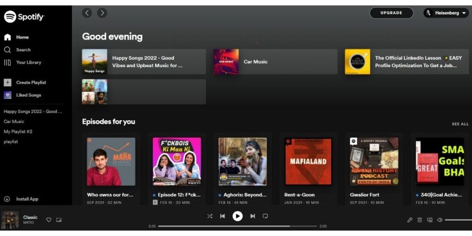Open Search in the sidebar
The height and width of the screenshot is (236, 472).
pos(17,50)
